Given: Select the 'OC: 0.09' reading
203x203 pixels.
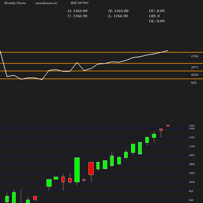Looking at the screenshot, I should click(157, 11).
